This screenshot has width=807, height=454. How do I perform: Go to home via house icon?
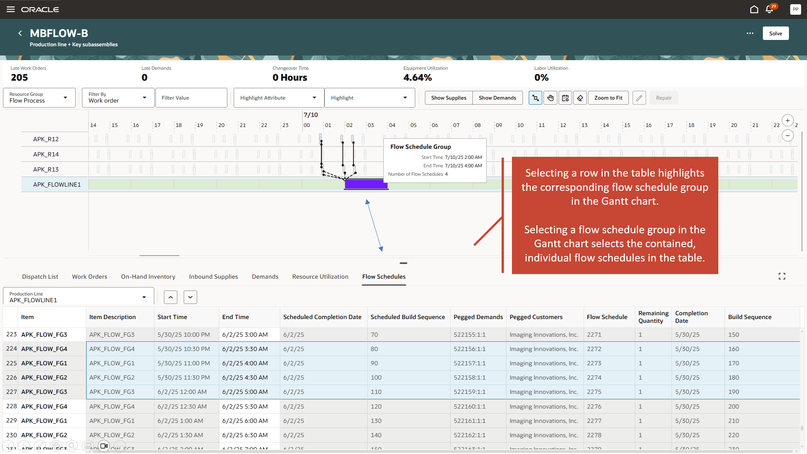pos(754,9)
